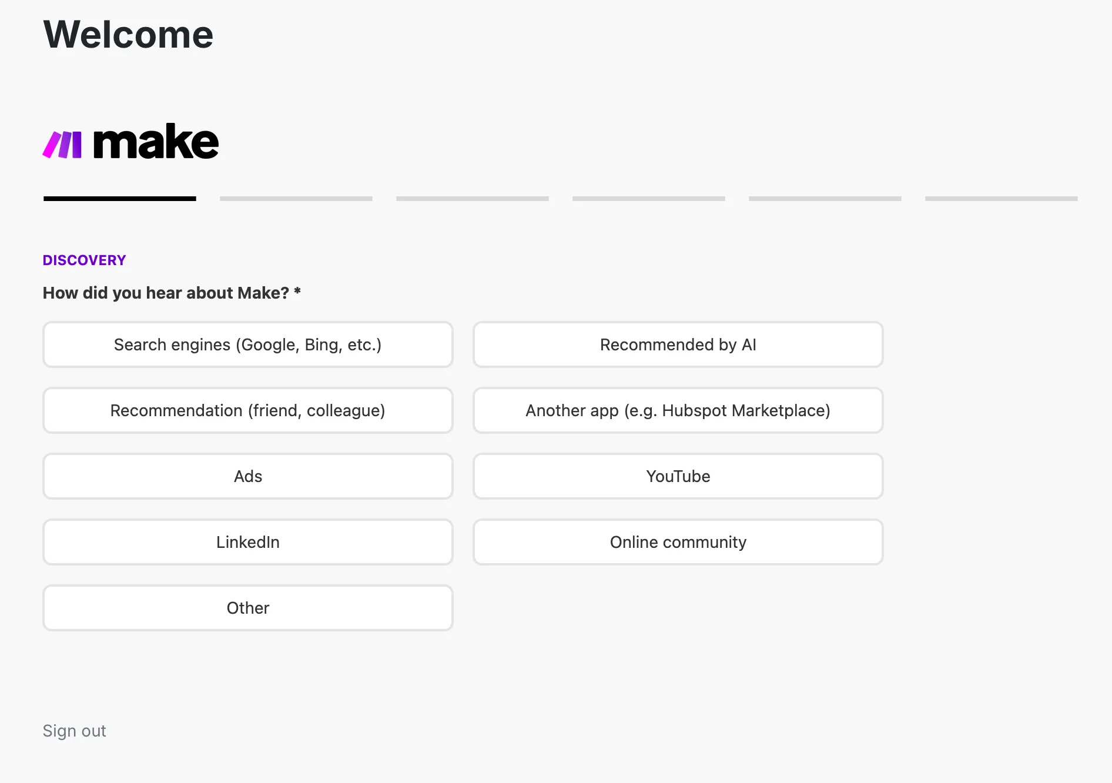Choose the Recommended by AI option

point(678,344)
